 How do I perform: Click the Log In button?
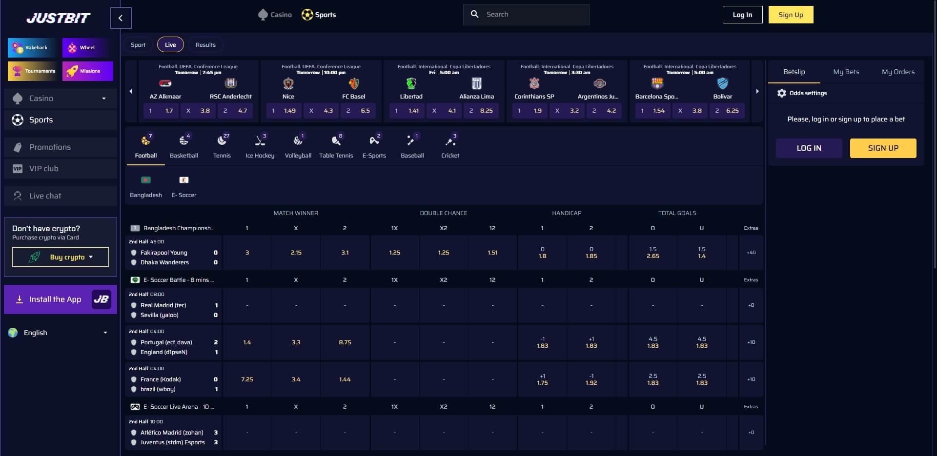742,15
